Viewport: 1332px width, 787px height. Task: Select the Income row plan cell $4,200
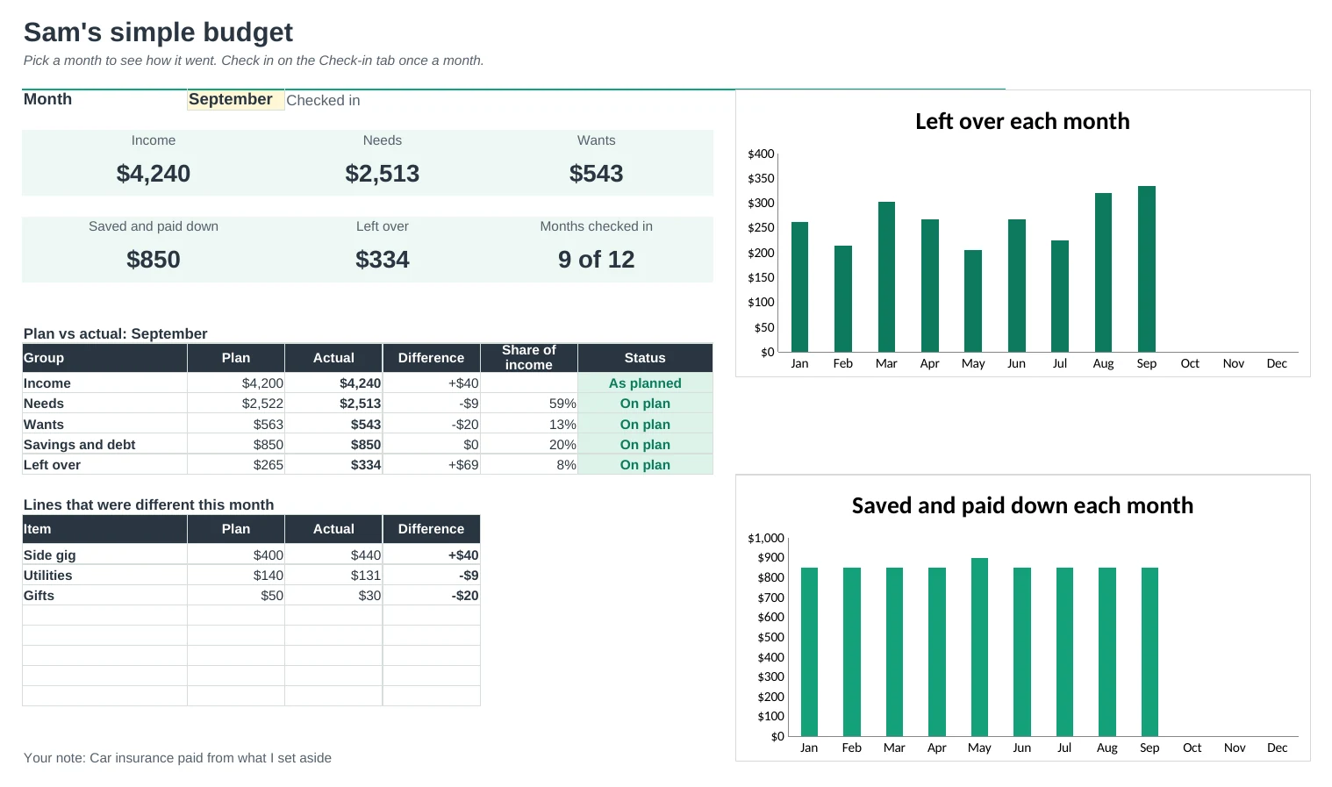[x=236, y=383]
